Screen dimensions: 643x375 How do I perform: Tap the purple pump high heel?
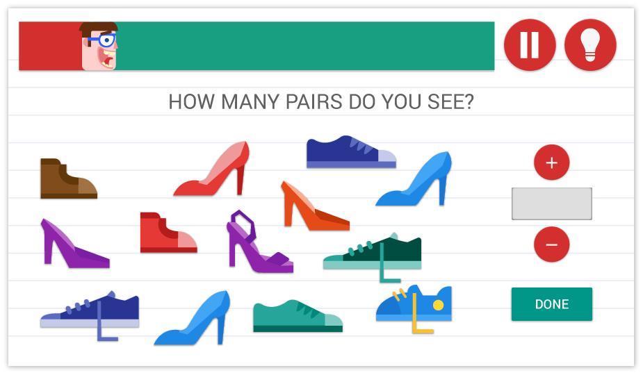pos(75,244)
